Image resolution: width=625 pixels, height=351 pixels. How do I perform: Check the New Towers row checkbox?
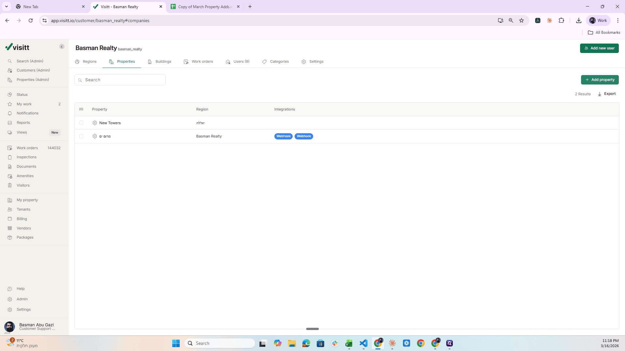tap(81, 123)
